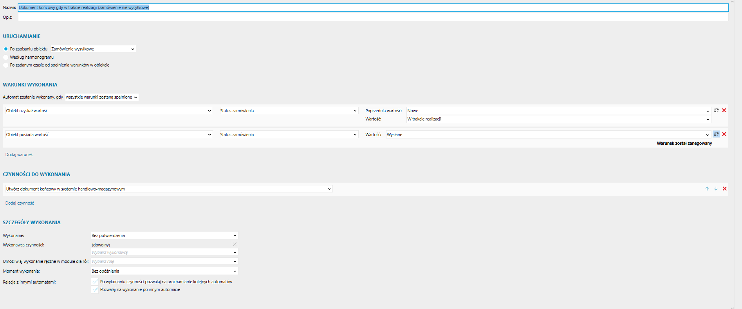Open the 'Zamówienie wysyłkowe' object dropdown
The image size is (742, 309).
click(x=93, y=49)
